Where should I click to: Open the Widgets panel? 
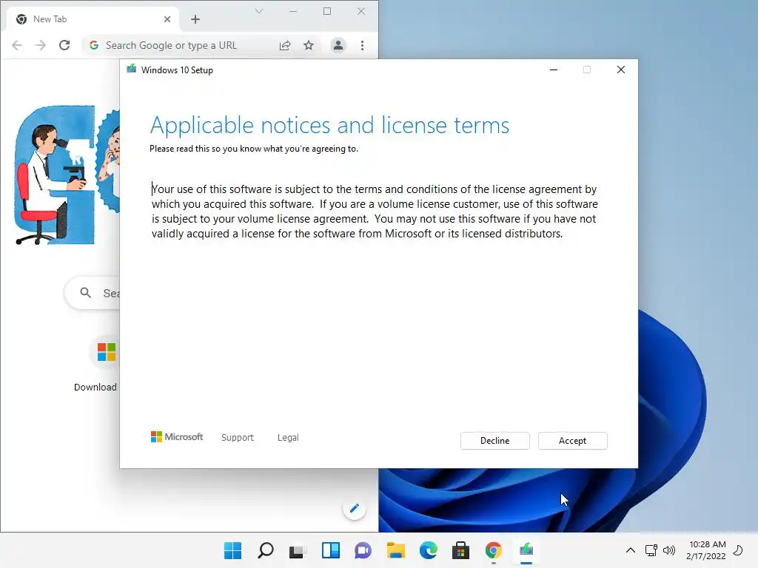tap(331, 550)
